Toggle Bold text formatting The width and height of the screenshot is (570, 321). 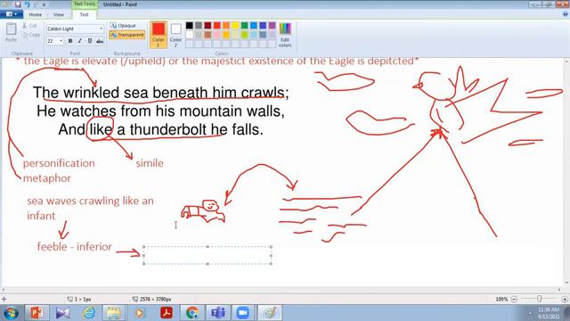(70, 41)
